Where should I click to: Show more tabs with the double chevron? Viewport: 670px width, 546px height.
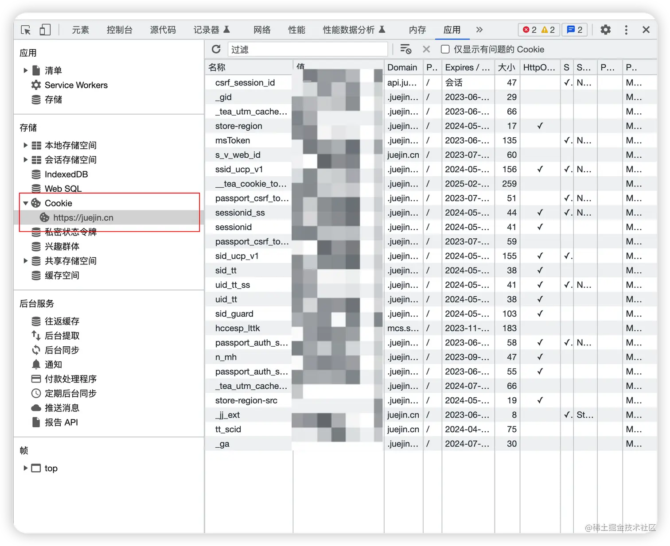[479, 30]
